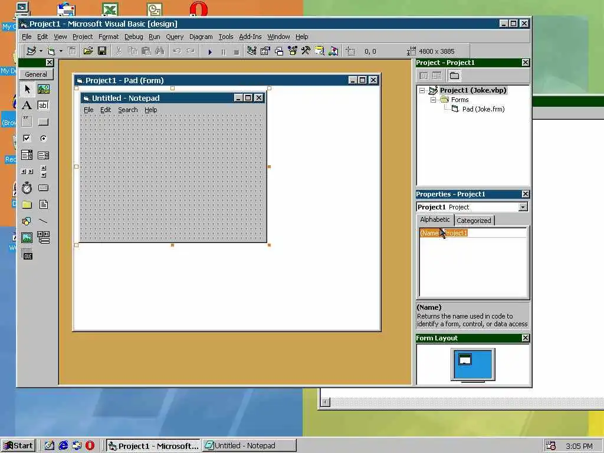Click the Windows Start button

pyautogui.click(x=18, y=446)
